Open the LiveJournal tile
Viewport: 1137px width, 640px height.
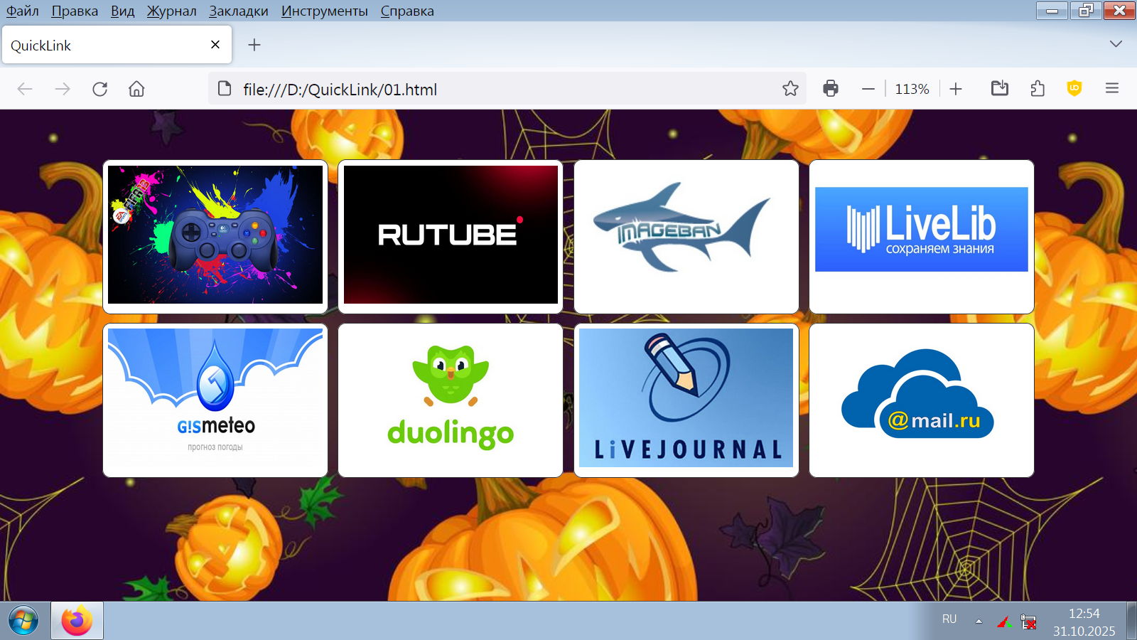pos(686,400)
